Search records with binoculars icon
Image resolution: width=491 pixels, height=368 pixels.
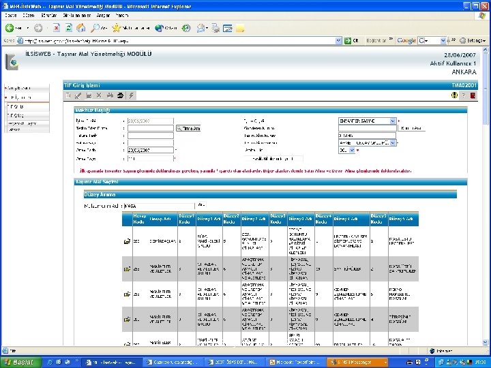click(110, 95)
